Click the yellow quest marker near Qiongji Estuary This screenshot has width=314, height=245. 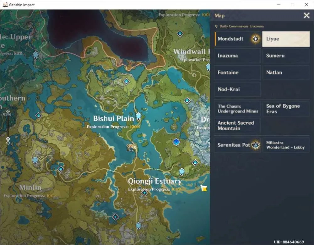(x=204, y=188)
